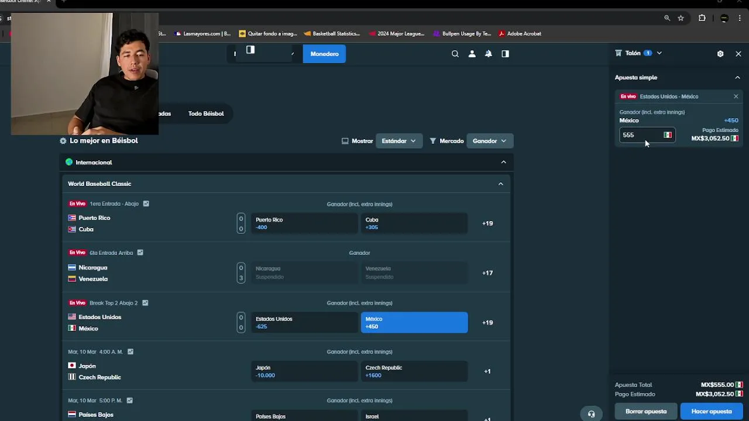Viewport: 749px width, 421px height.
Task: Click Hacer apuesta button
Action: [x=712, y=412]
